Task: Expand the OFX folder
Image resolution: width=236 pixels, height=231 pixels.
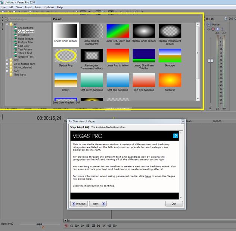Action: (7, 60)
